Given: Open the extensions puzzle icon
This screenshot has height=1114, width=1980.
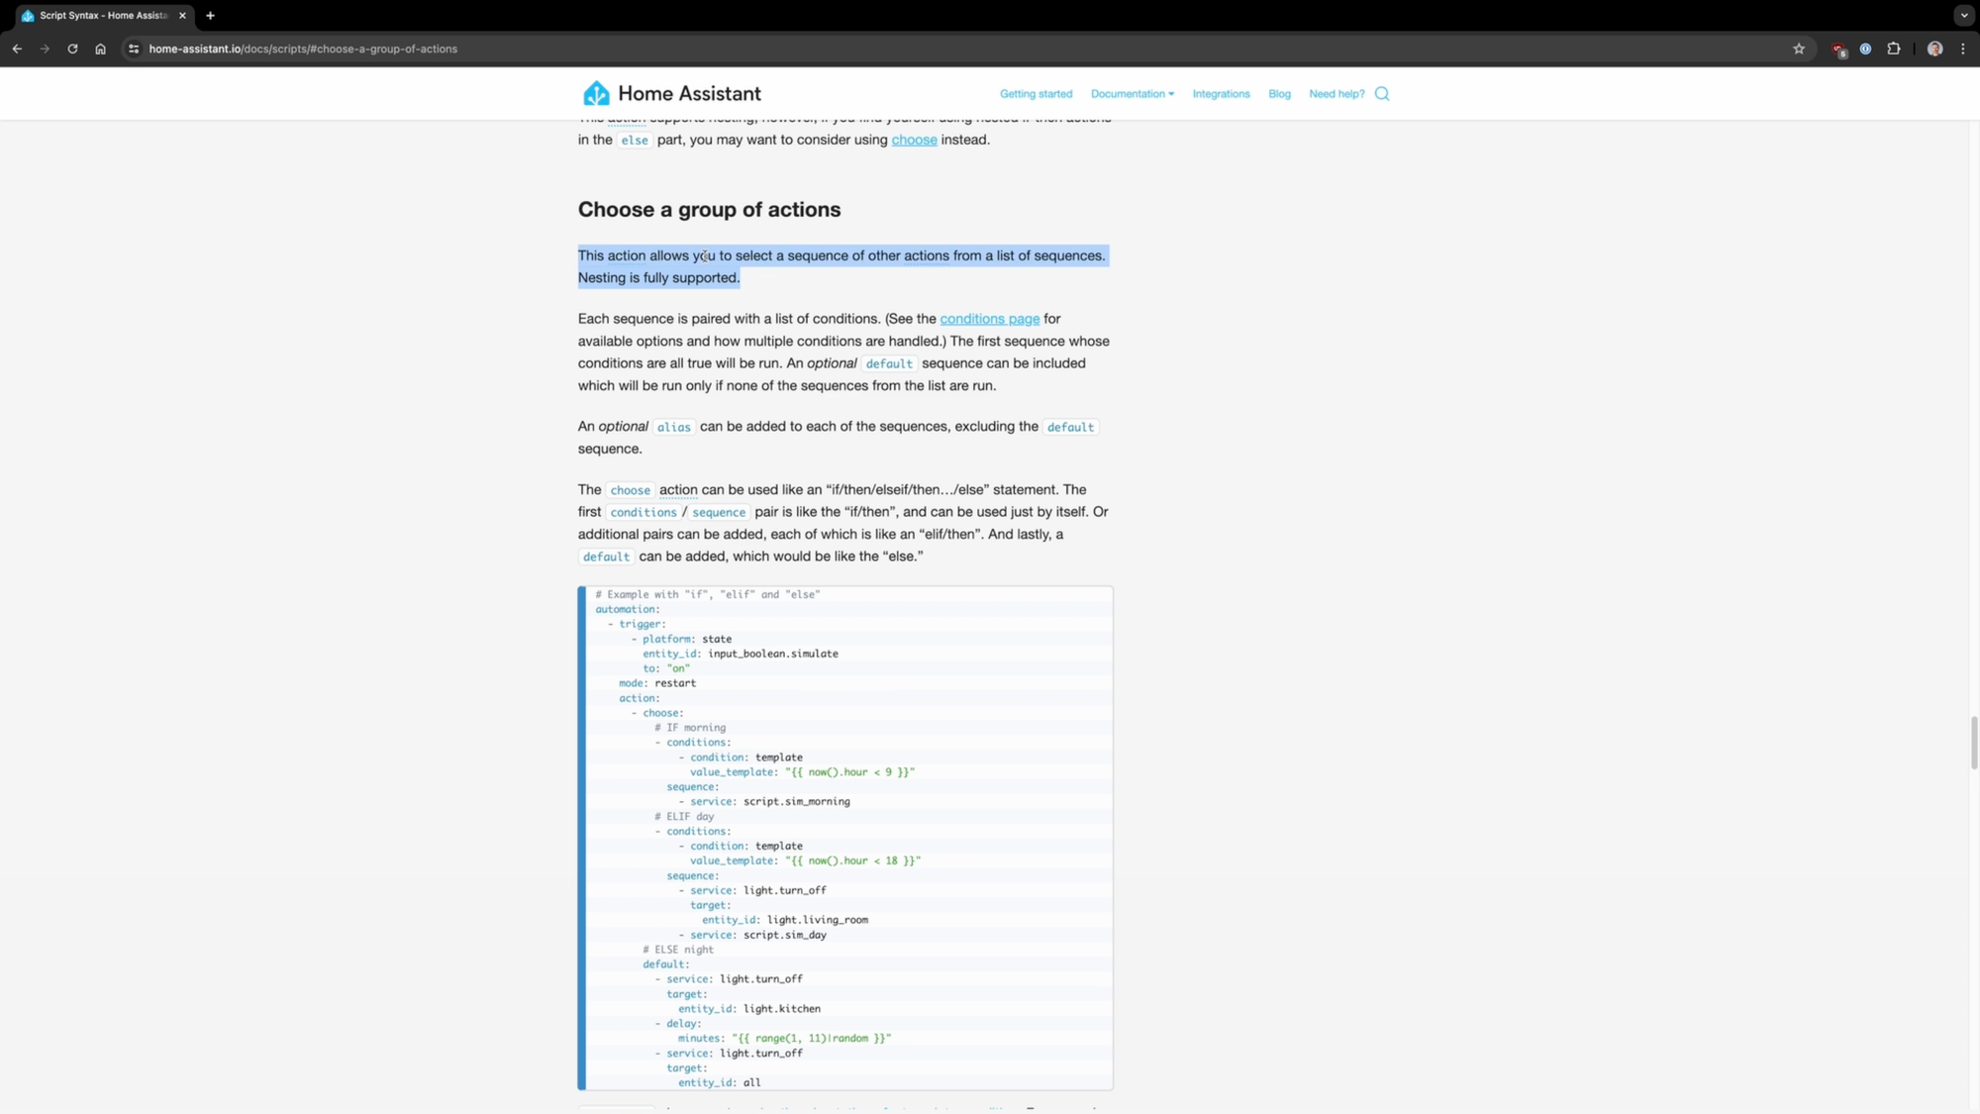Looking at the screenshot, I should (1893, 49).
